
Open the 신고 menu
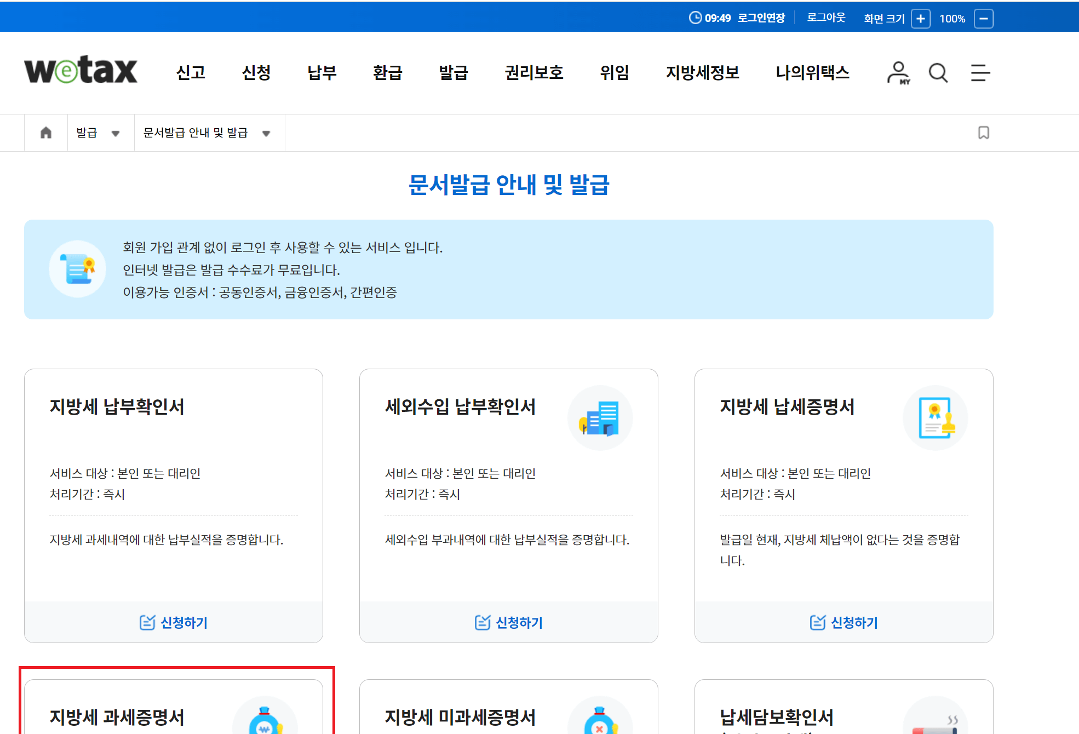click(x=191, y=72)
